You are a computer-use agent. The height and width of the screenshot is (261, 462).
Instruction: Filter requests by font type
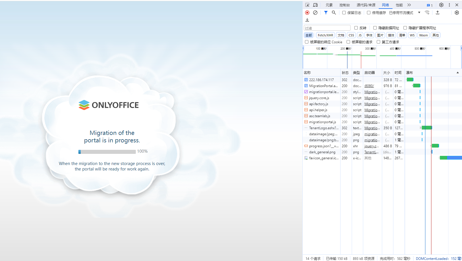click(x=369, y=35)
